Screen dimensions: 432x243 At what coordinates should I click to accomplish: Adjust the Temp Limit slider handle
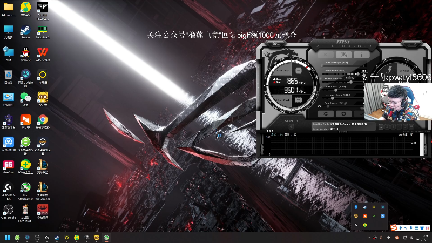(x=351, y=82)
